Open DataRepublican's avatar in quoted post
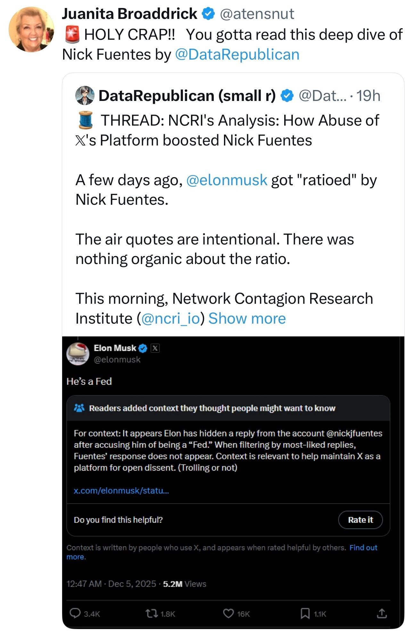Image resolution: width=413 pixels, height=637 pixels. coord(85,95)
